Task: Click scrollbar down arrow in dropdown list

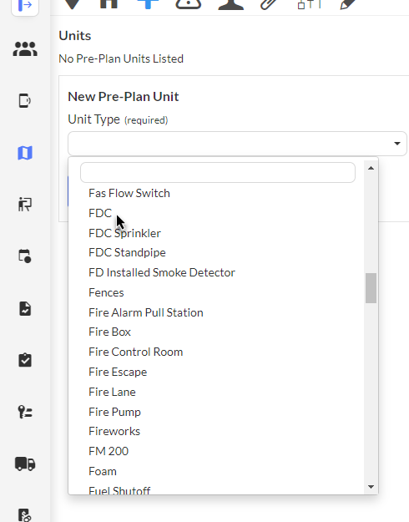Action: (x=371, y=487)
